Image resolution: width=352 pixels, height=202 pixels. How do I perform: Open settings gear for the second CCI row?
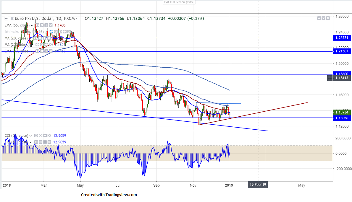(x=41, y=142)
